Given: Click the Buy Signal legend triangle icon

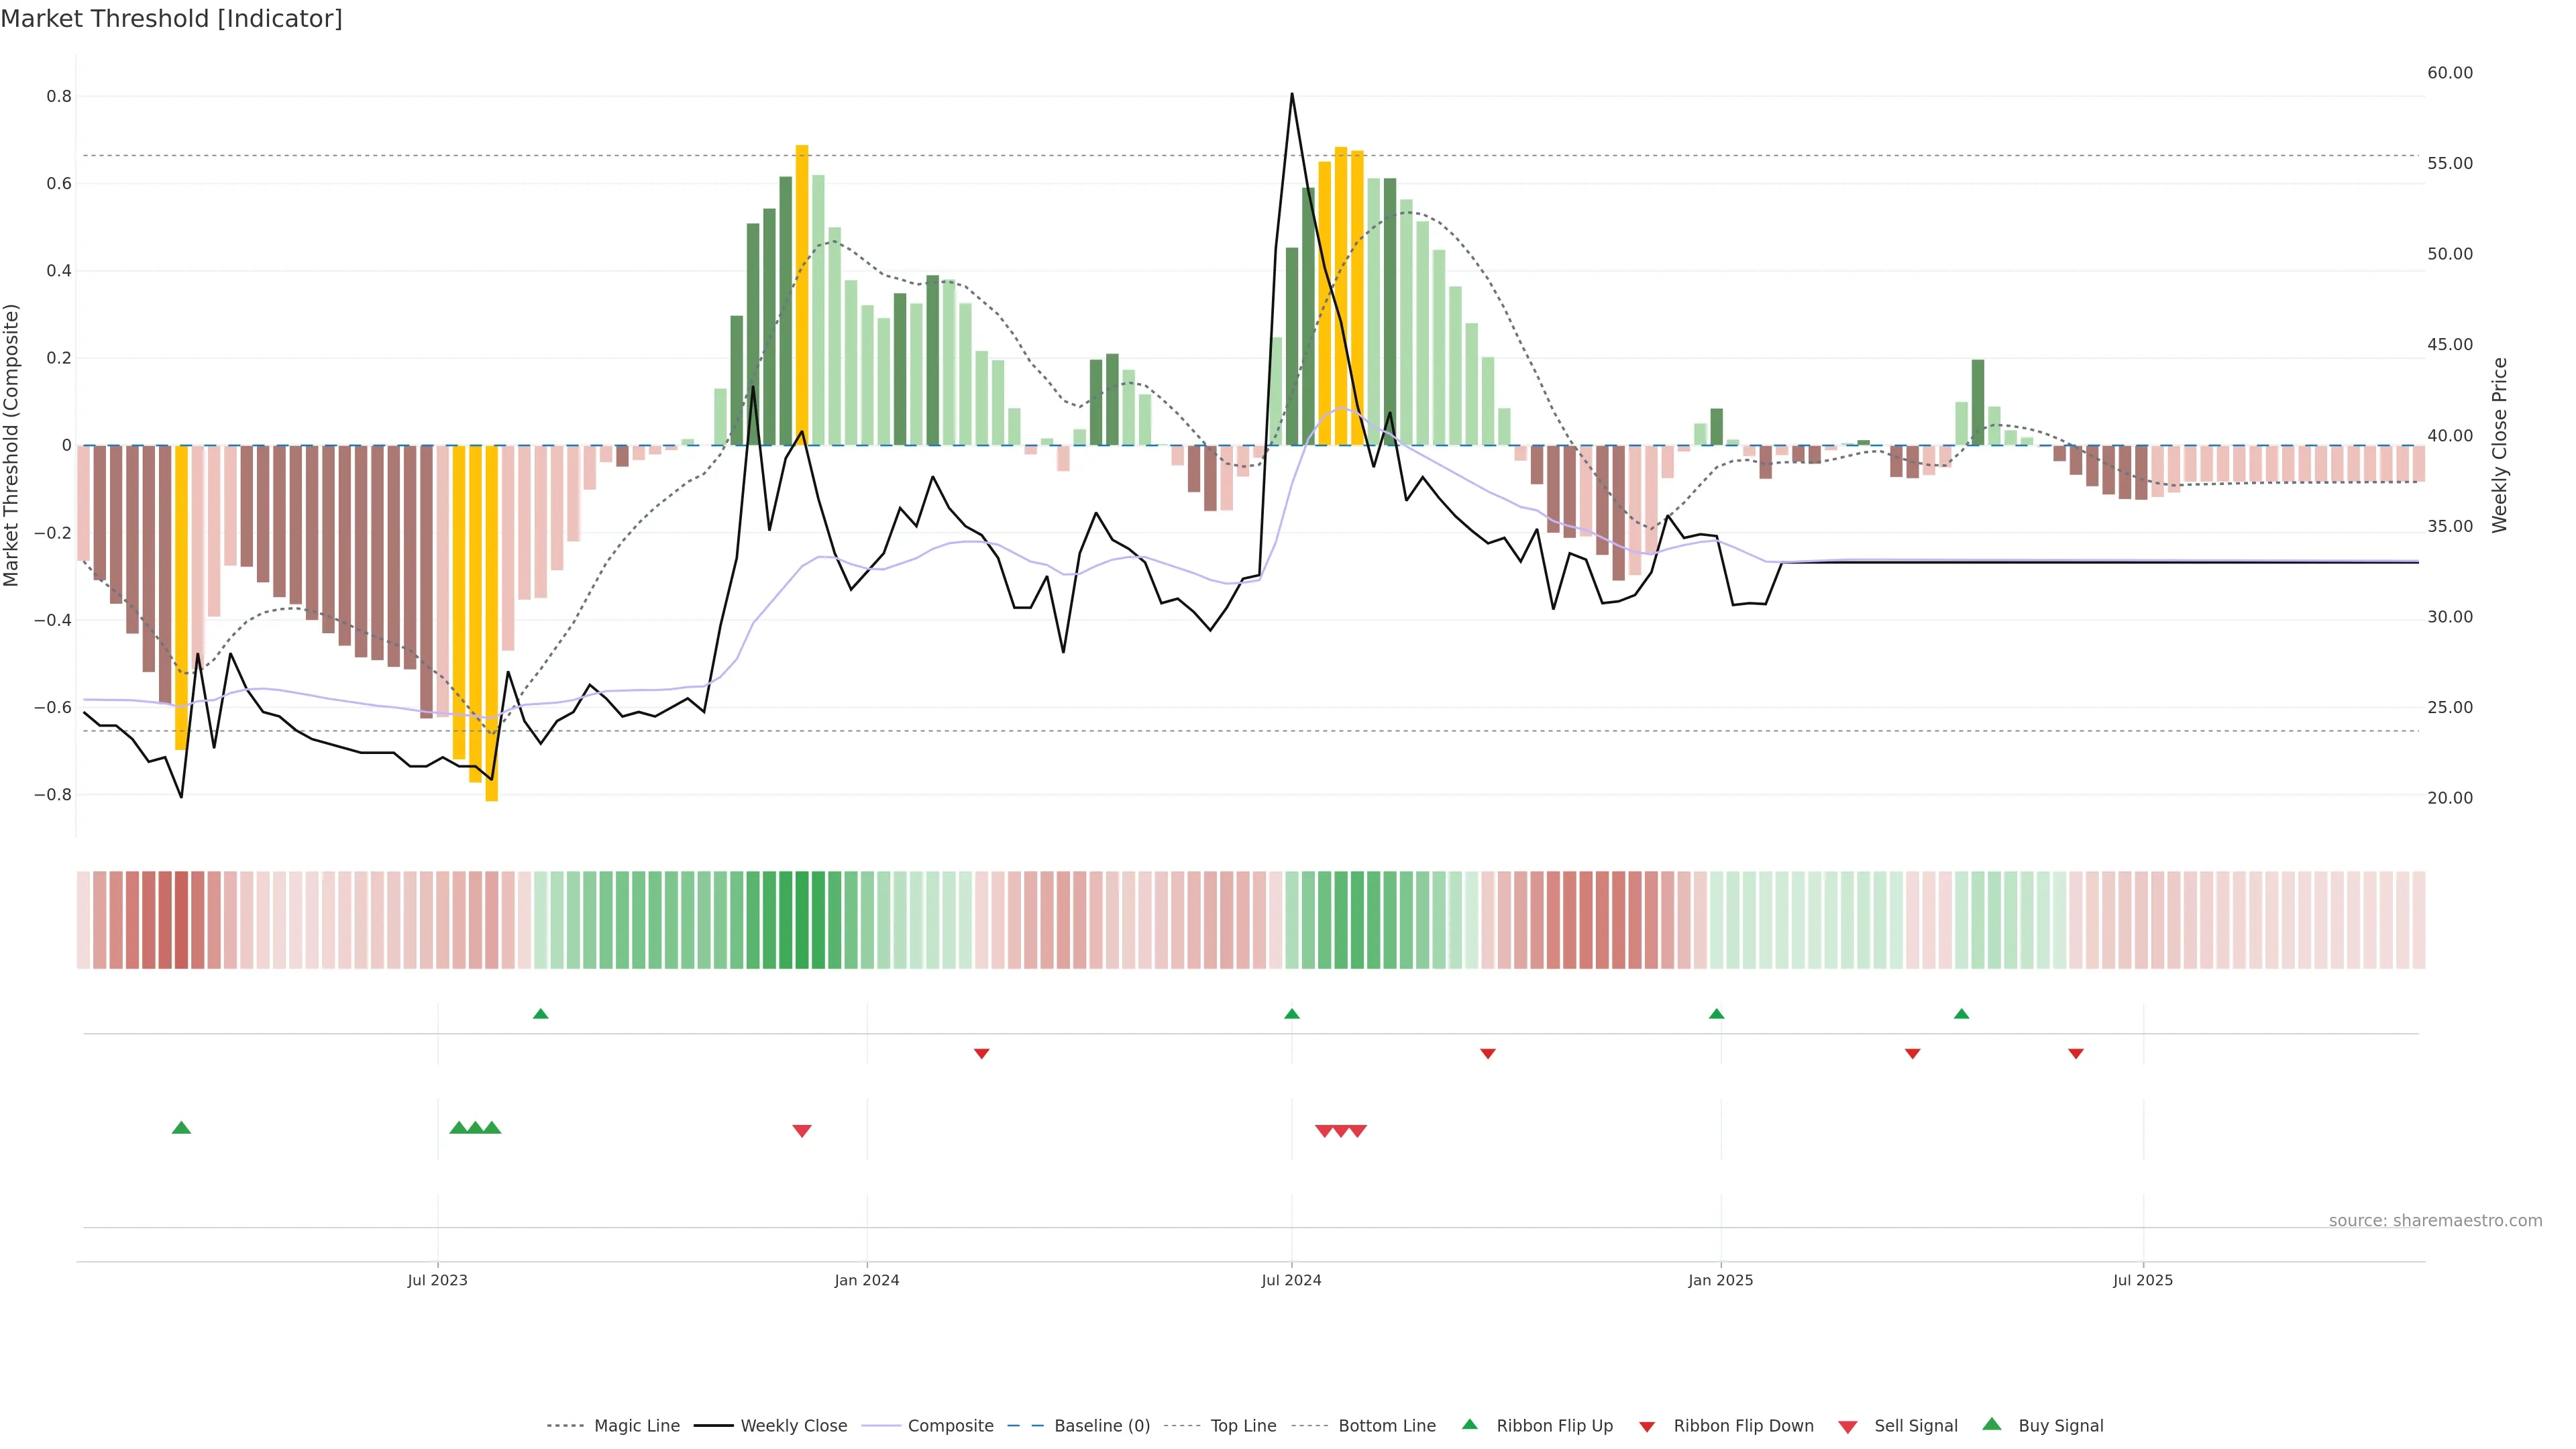Looking at the screenshot, I should (1992, 1424).
